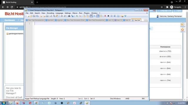Open the Replace dialog toolbar icon

[72, 16]
